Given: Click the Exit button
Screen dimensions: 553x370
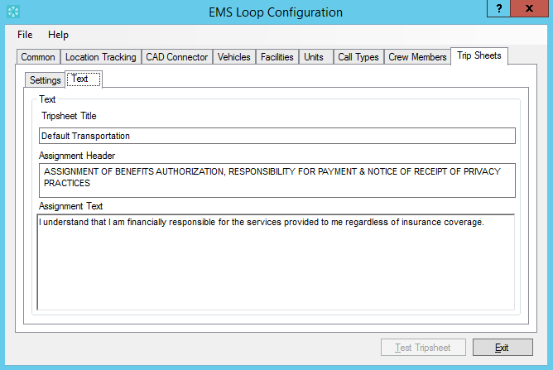Looking at the screenshot, I should 503,348.
